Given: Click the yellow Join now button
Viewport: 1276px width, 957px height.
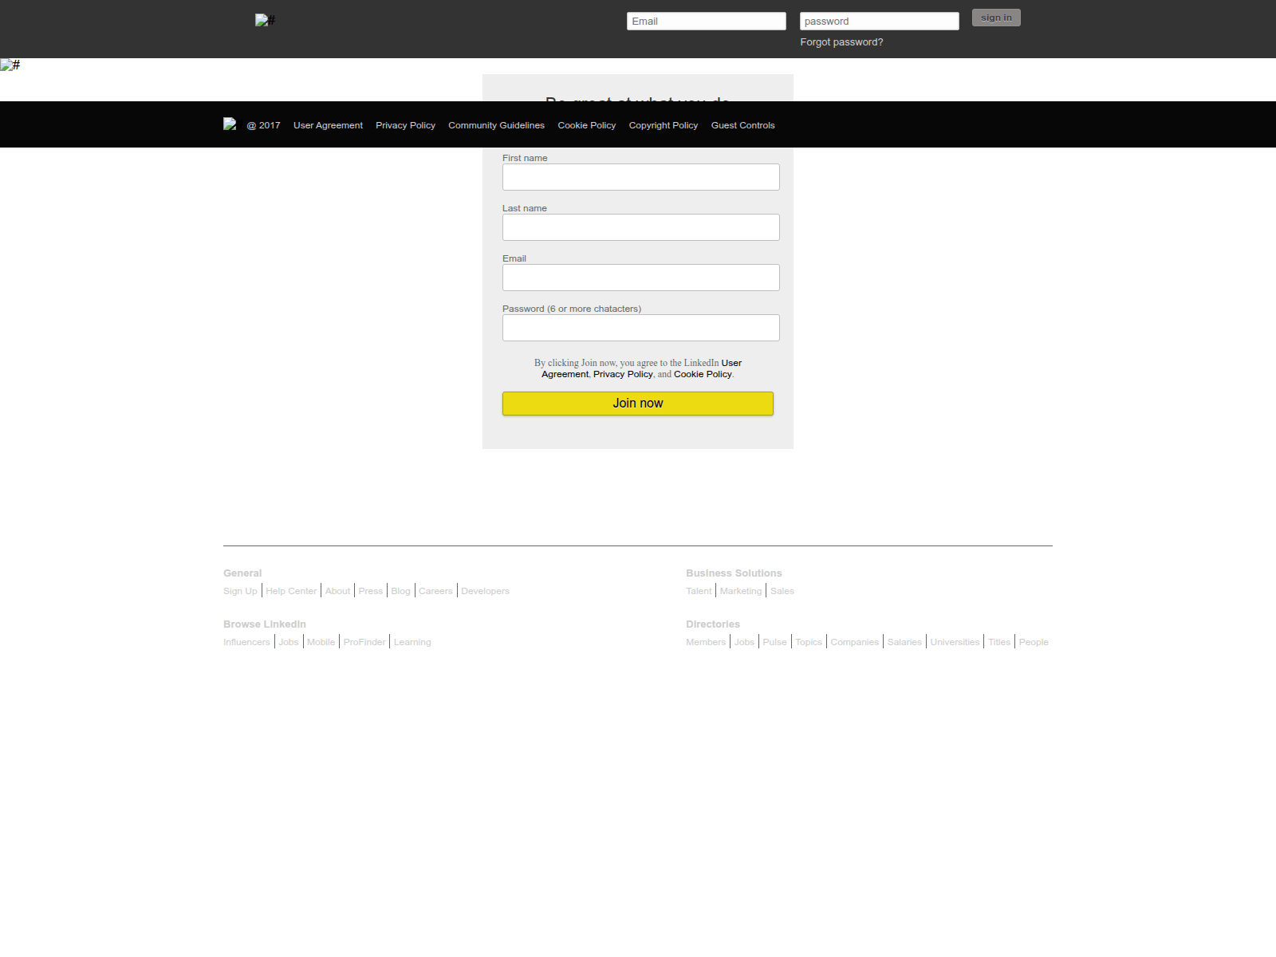Looking at the screenshot, I should [x=638, y=404].
